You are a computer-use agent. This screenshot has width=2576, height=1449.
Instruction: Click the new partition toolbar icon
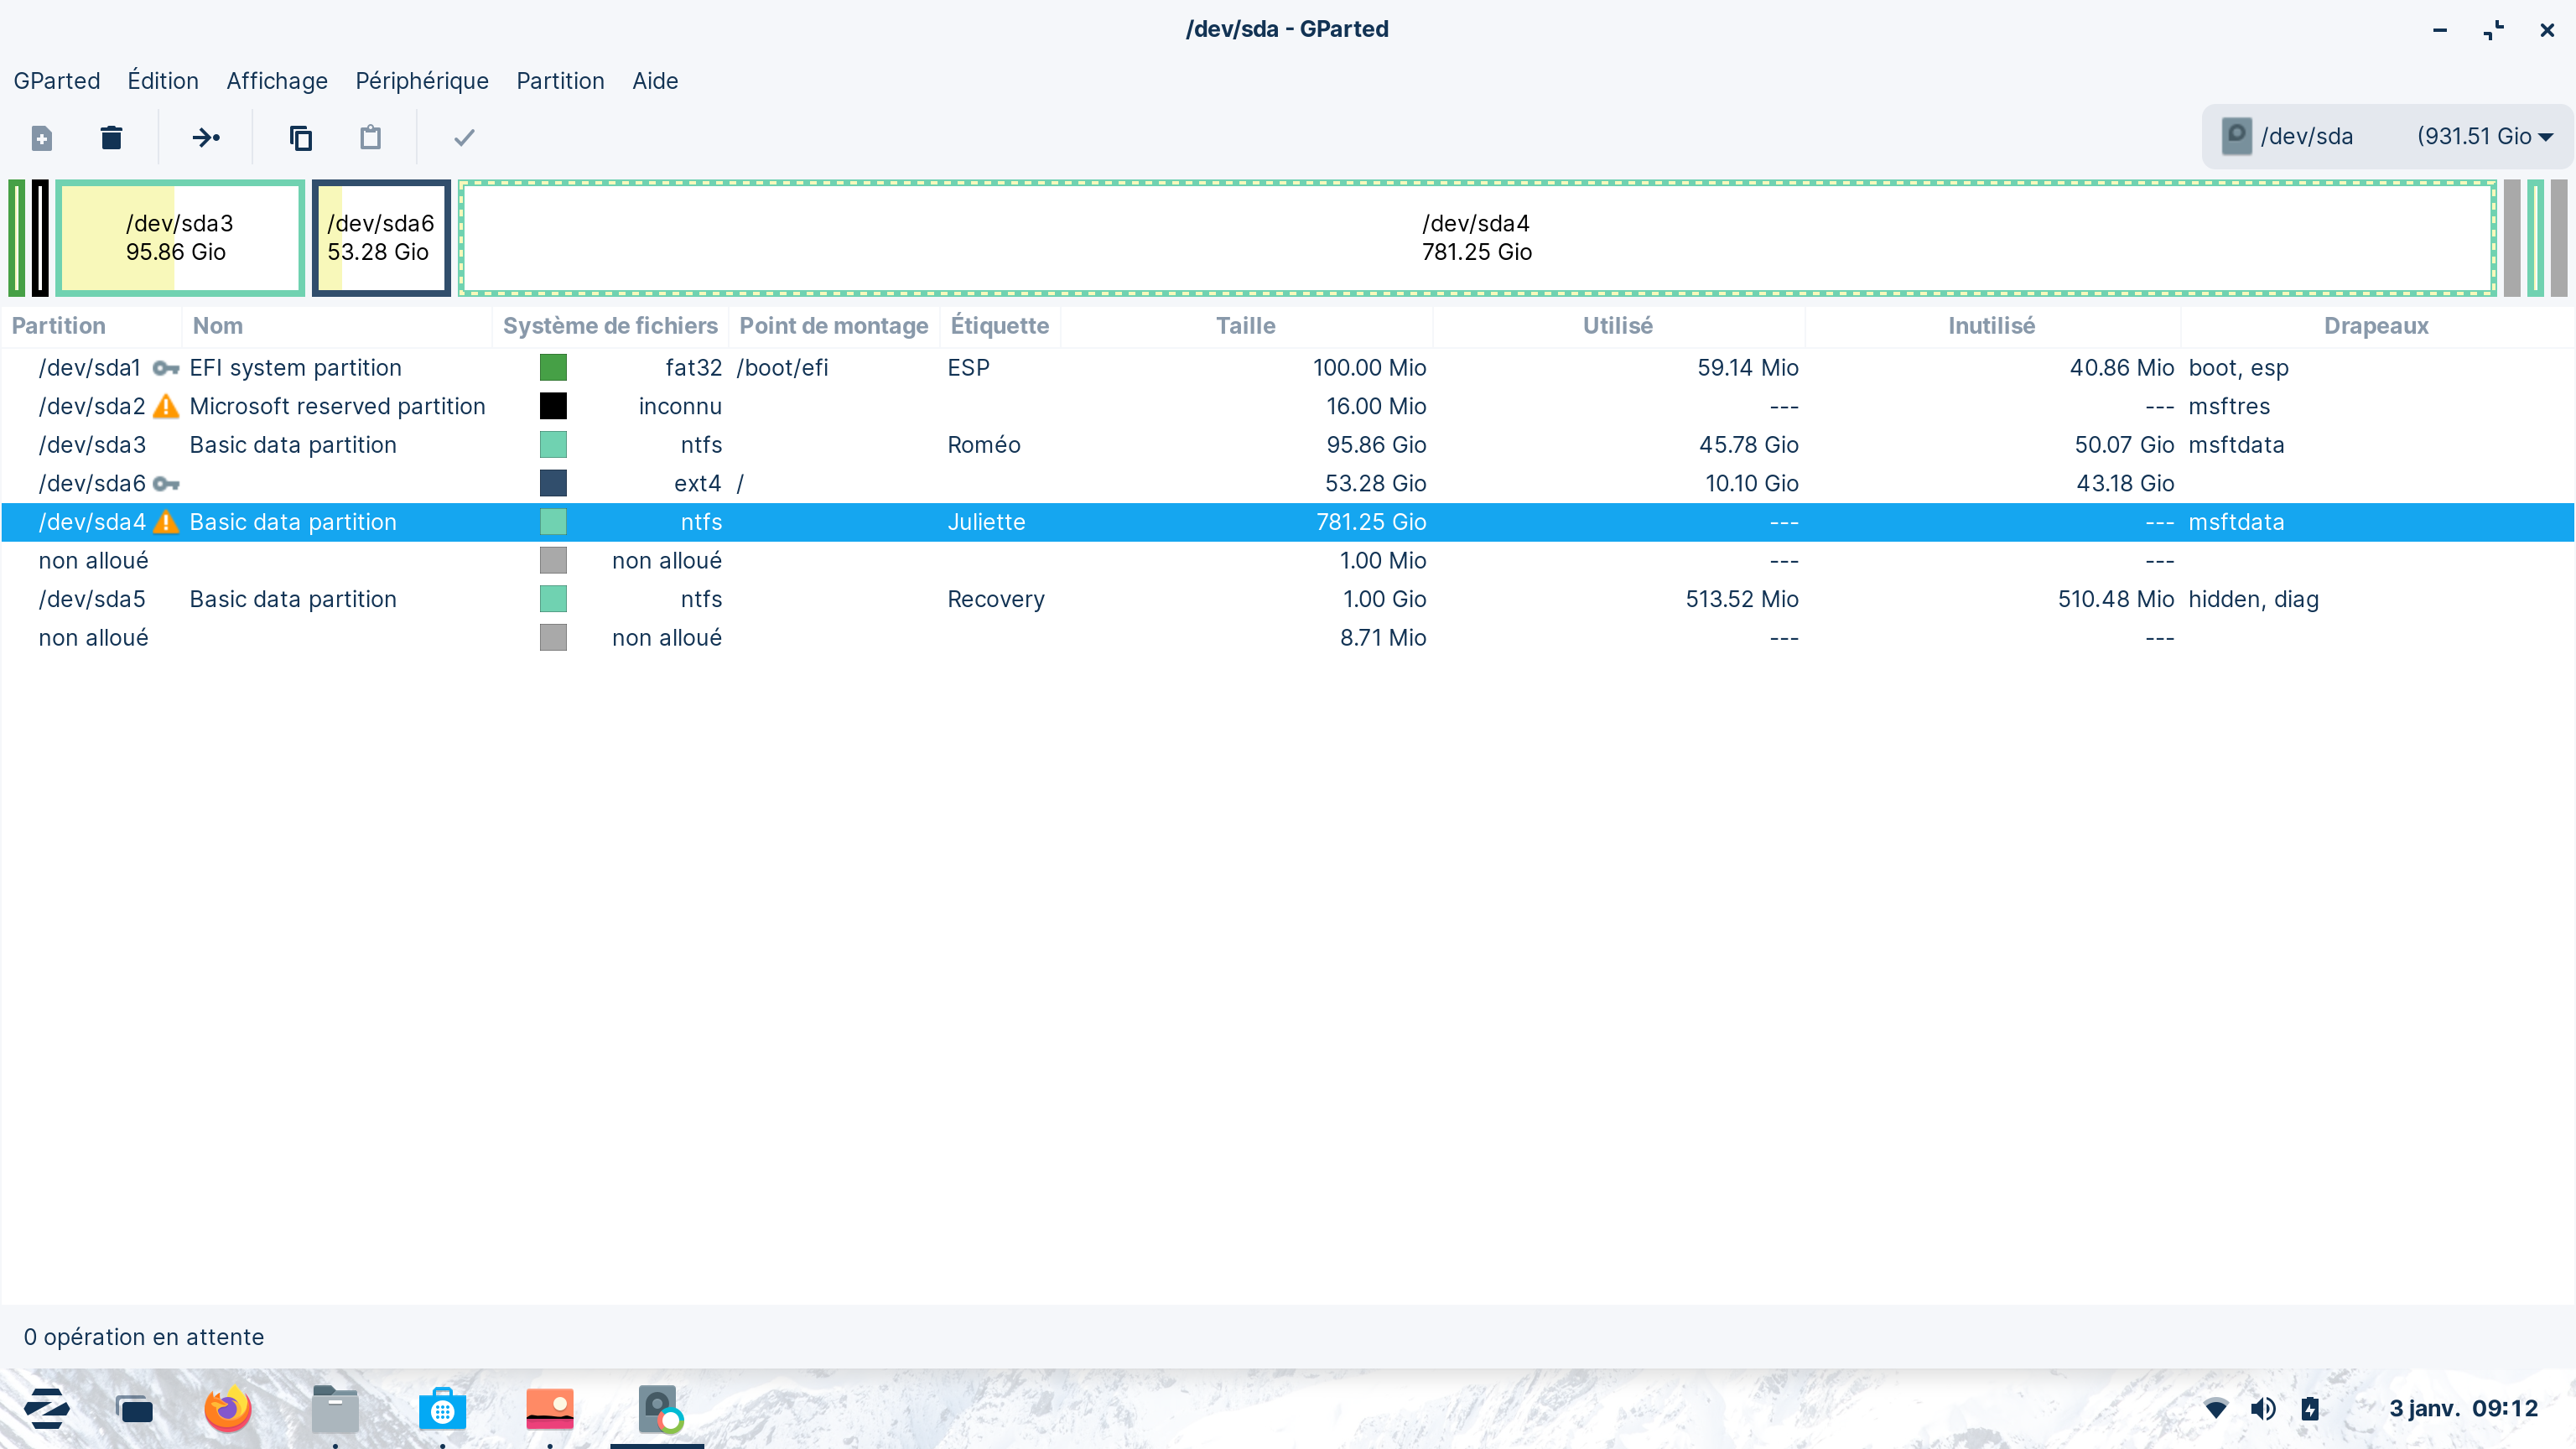coord(41,138)
